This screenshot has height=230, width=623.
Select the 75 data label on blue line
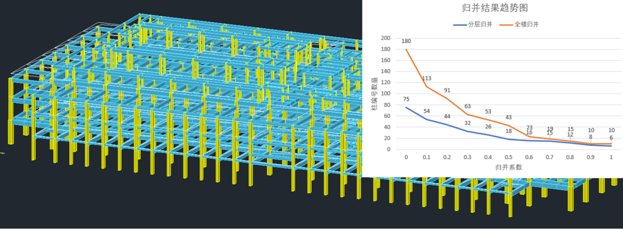[406, 99]
